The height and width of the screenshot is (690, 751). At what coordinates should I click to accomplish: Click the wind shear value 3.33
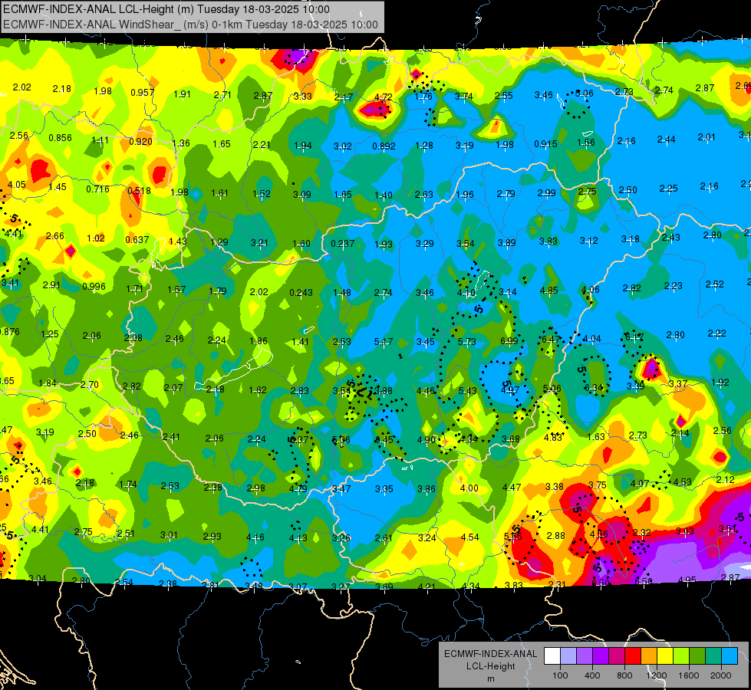click(303, 97)
